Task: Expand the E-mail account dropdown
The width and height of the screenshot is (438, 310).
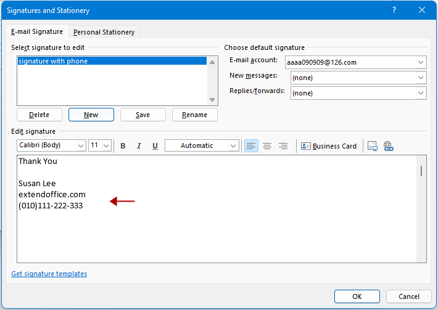Action: click(x=421, y=62)
